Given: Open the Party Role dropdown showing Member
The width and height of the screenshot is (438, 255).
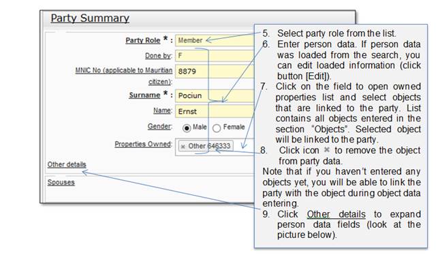Looking at the screenshot, I should tap(215, 40).
